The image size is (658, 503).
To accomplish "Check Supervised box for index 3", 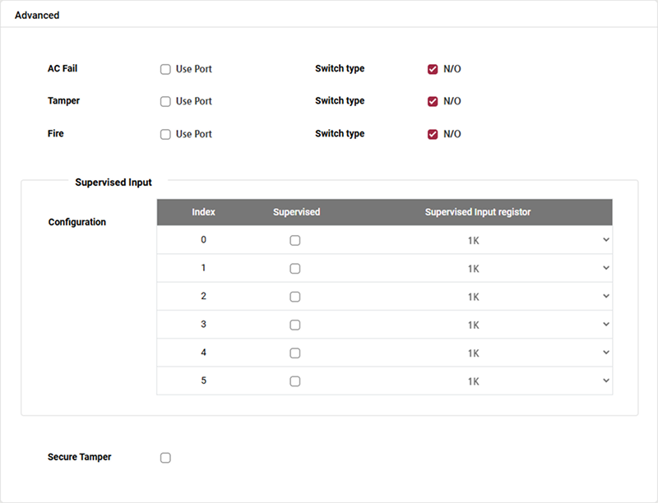I will point(295,325).
